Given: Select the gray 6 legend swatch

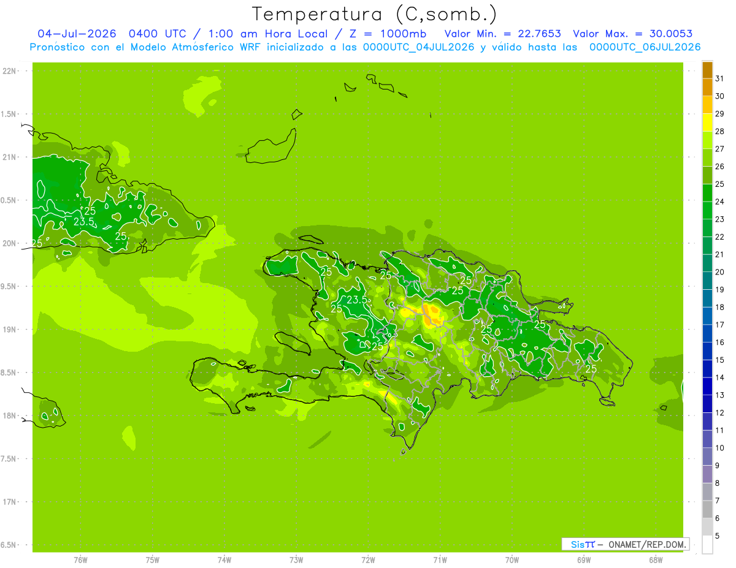Looking at the screenshot, I should [707, 510].
